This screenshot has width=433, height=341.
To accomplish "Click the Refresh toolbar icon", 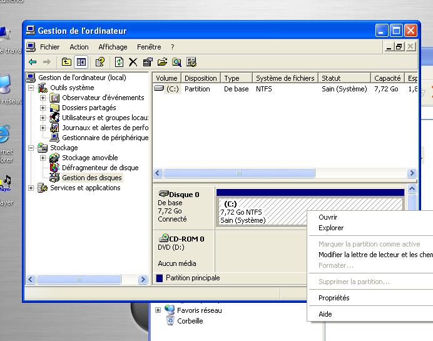I will (x=119, y=62).
